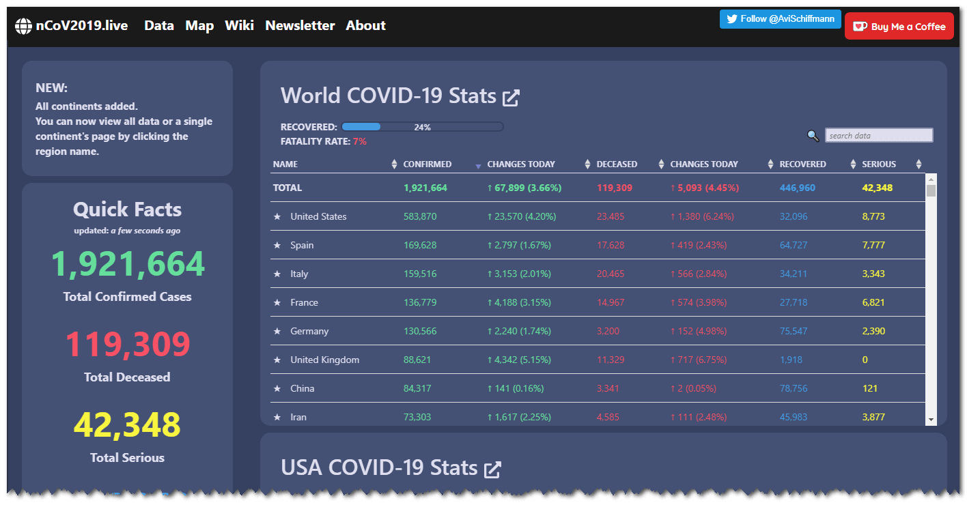Favorite Germany using its star icon

[x=277, y=331]
